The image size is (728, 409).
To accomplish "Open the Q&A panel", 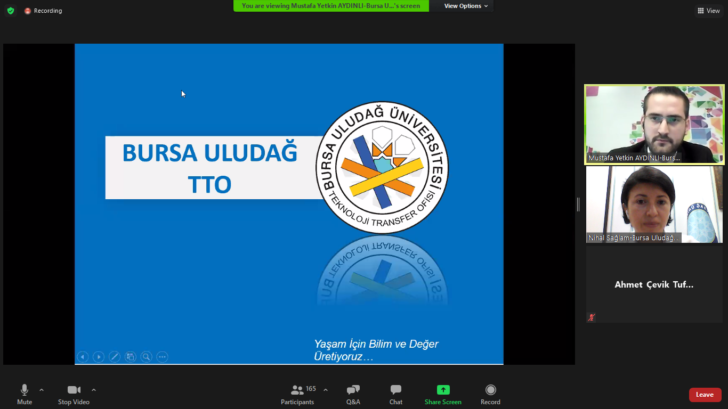I will pyautogui.click(x=353, y=395).
